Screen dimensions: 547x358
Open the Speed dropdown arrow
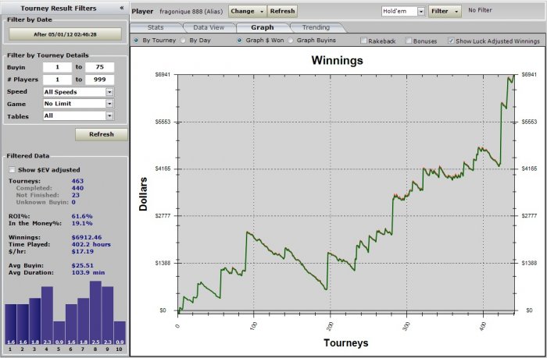point(109,92)
